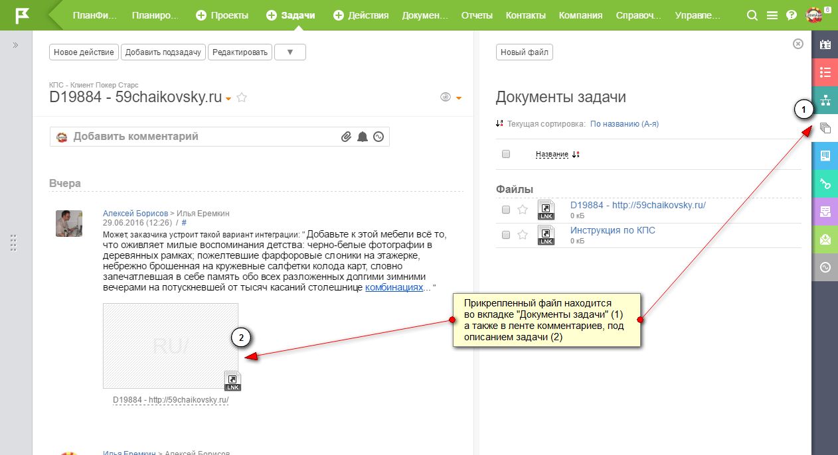Image resolution: width=838 pixels, height=455 pixels.
Task: Click the paperclip attach icon in comment box
Action: pos(346,137)
